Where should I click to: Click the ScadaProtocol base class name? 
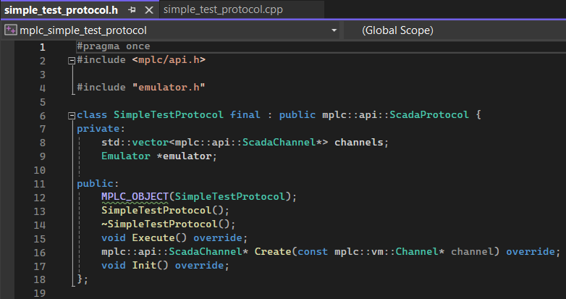click(429, 115)
